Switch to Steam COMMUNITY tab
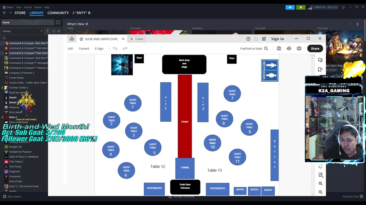The height and width of the screenshot is (205, 366). [58, 13]
